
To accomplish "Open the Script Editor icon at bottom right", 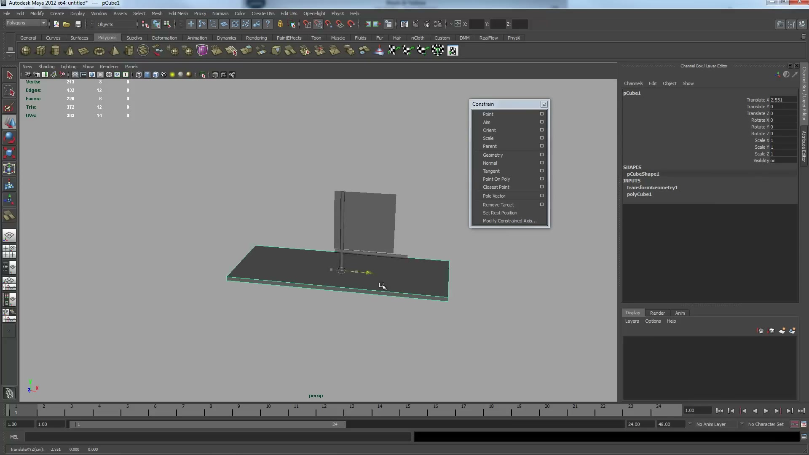I will (804, 437).
